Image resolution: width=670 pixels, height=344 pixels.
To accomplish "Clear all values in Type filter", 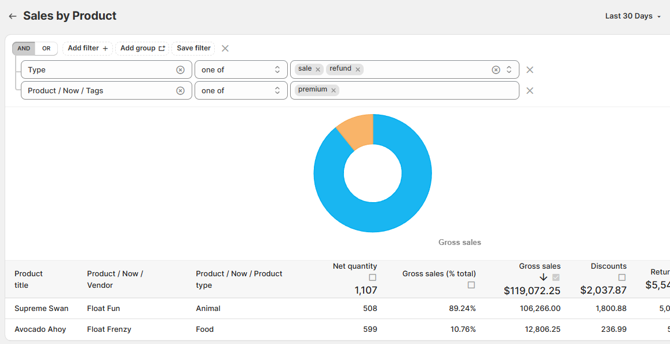I will [x=496, y=69].
